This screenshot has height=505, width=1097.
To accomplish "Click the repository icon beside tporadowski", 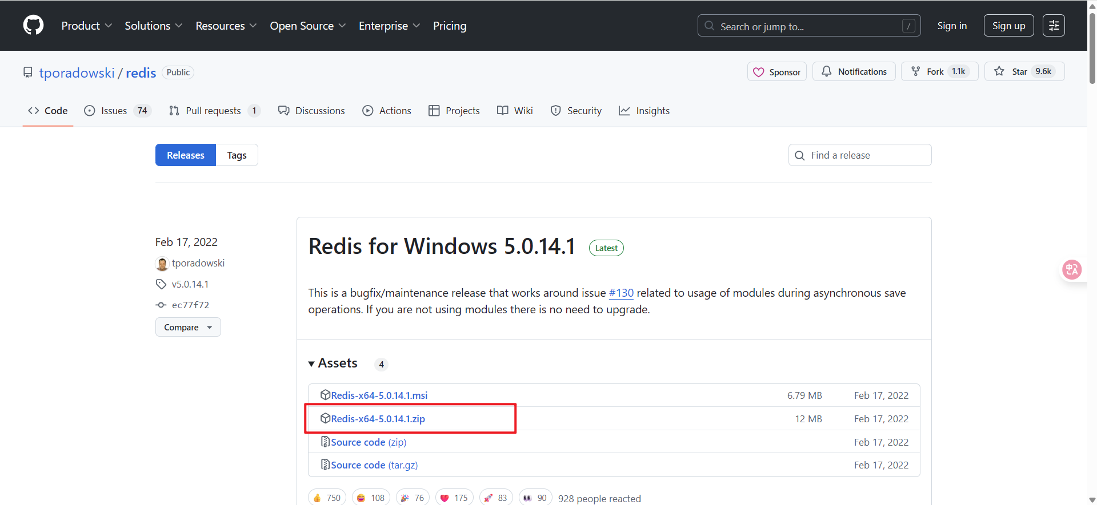I will click(x=27, y=72).
